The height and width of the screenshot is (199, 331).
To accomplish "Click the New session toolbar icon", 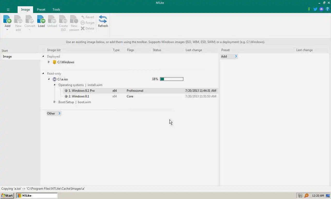I will (x=74, y=19).
